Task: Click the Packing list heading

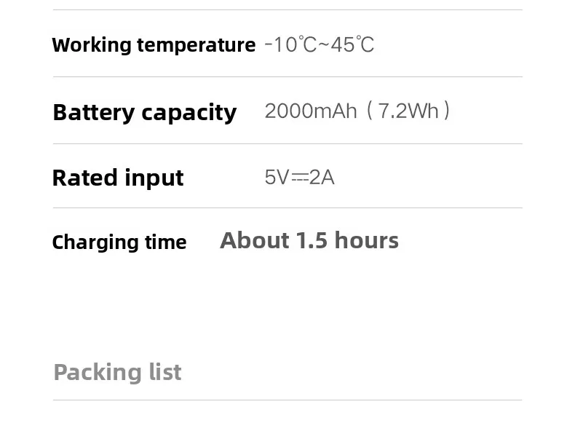Action: click(117, 372)
